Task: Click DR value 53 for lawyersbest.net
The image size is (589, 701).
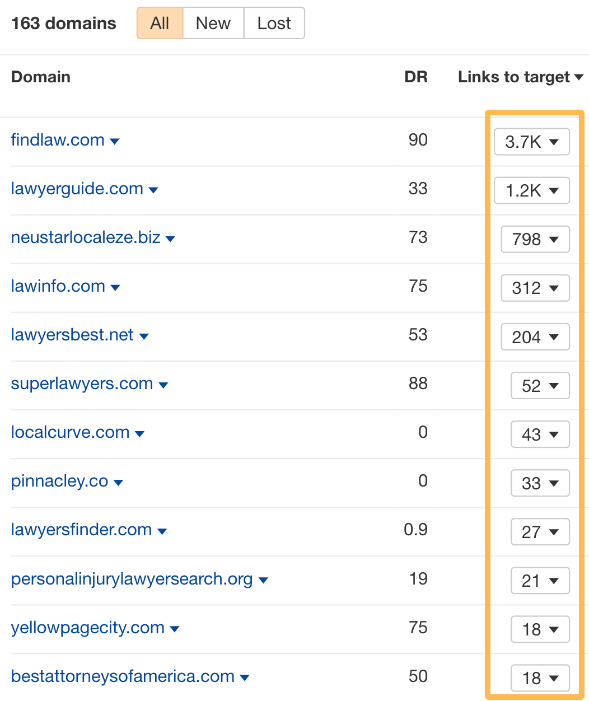Action: [418, 335]
